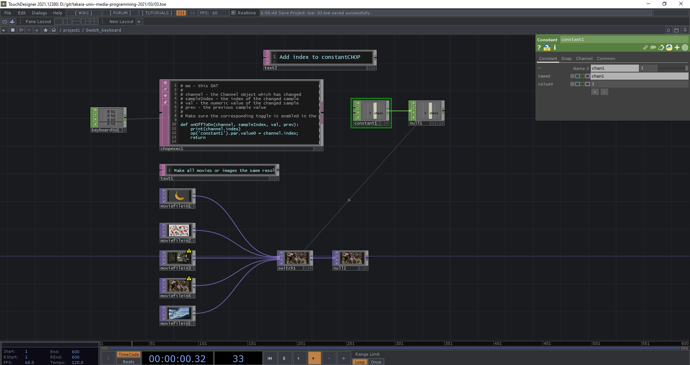Pause the timeline playback
This screenshot has height=365, width=690.
click(284, 358)
